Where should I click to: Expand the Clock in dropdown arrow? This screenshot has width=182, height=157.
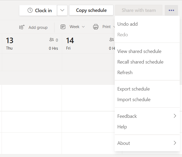(62, 10)
